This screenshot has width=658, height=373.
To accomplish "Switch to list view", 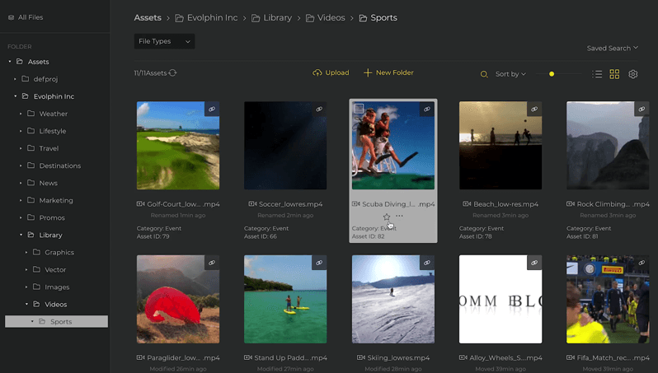I will [x=597, y=74].
